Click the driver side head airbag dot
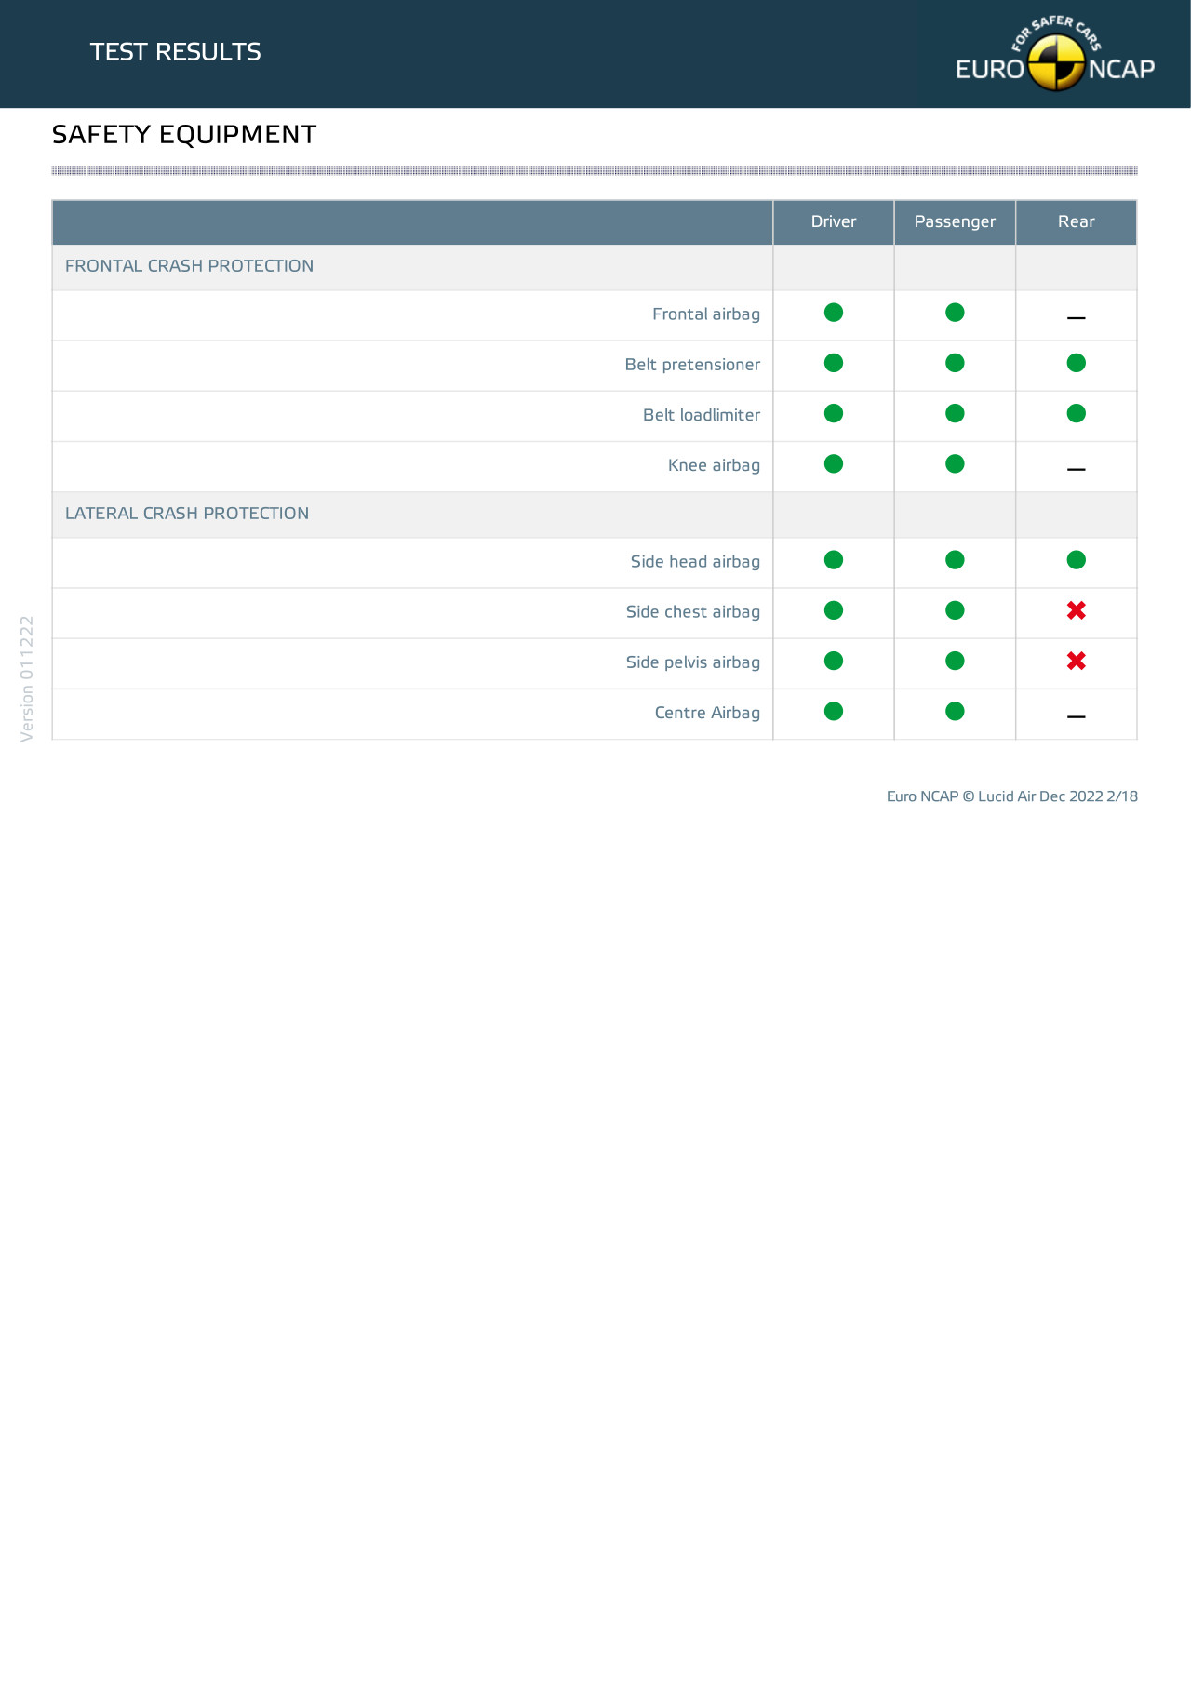 tap(834, 560)
